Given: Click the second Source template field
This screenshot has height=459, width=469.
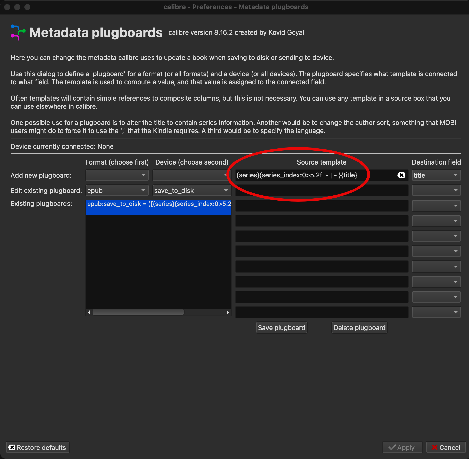Looking at the screenshot, I should [x=322, y=190].
